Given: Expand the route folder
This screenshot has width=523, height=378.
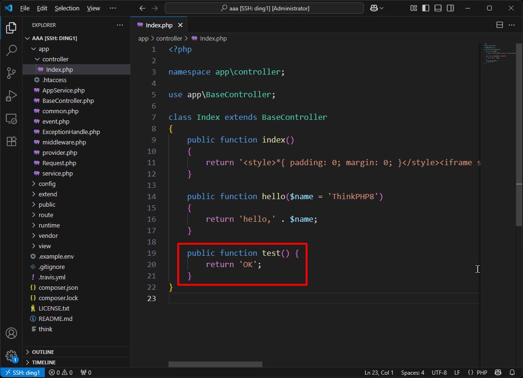Looking at the screenshot, I should click(x=77, y=215).
